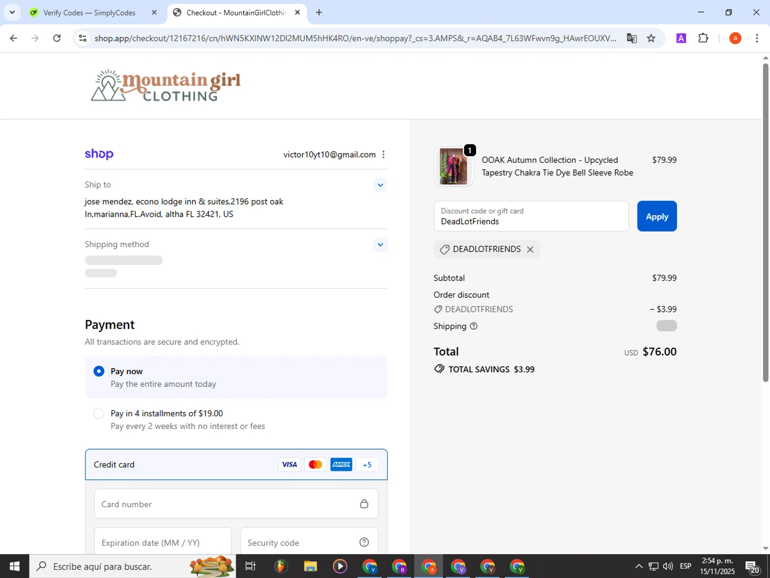Open a new browser tab
Viewport: 770px width, 578px height.
(319, 12)
